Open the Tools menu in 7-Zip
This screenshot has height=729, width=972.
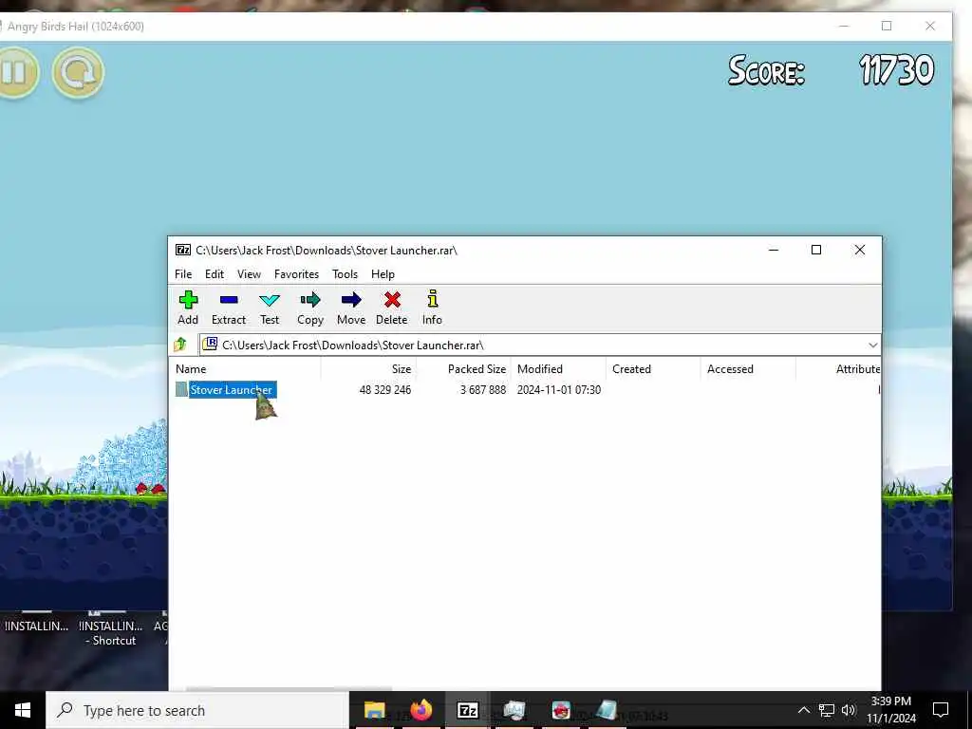tap(345, 274)
